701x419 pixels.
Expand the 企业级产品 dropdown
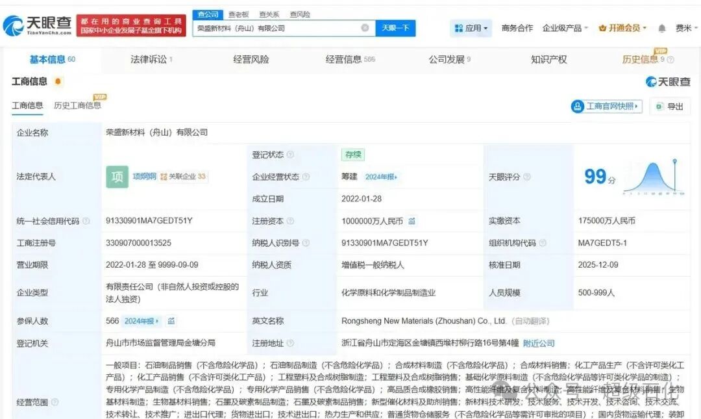click(x=565, y=28)
